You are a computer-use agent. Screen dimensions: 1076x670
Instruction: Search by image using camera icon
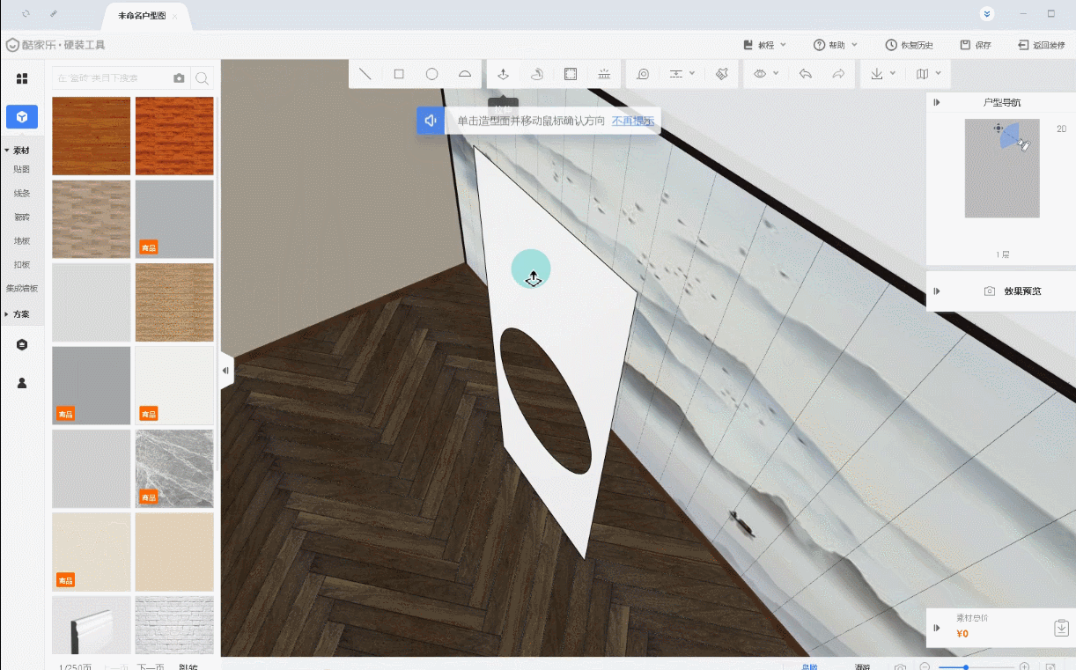click(180, 78)
